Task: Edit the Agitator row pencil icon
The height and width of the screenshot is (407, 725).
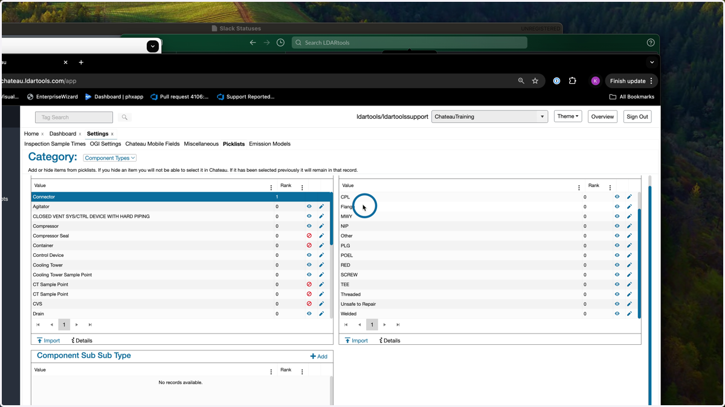Action: [x=321, y=207]
